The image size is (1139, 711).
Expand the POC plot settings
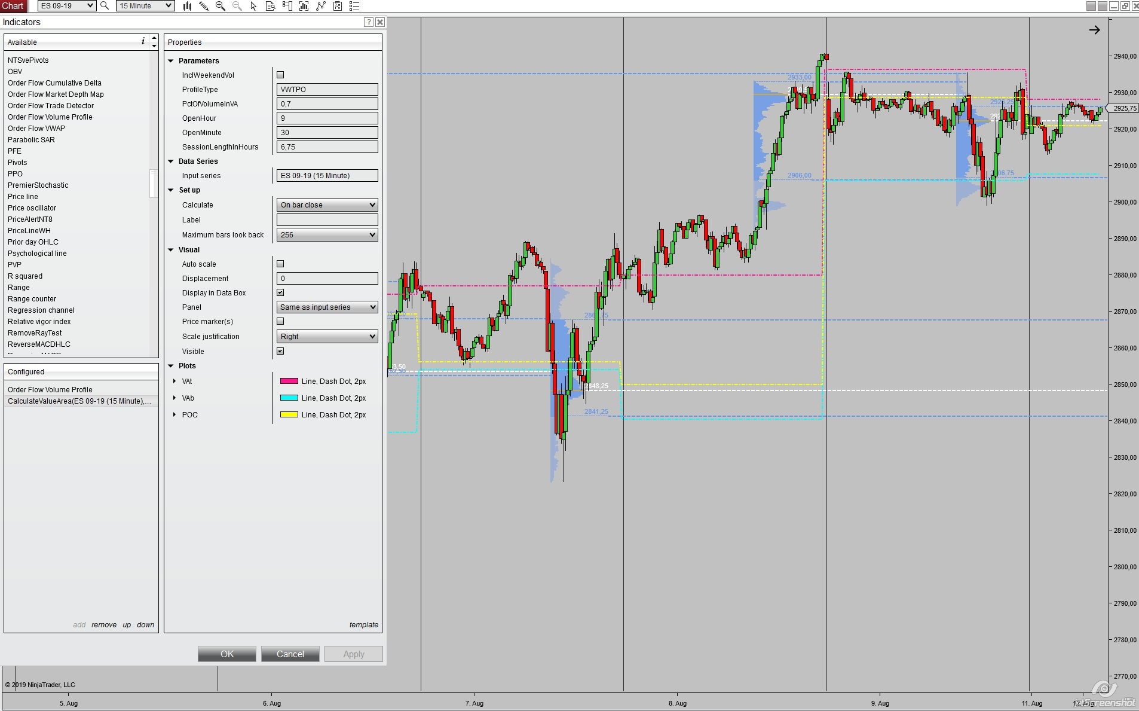(x=174, y=414)
